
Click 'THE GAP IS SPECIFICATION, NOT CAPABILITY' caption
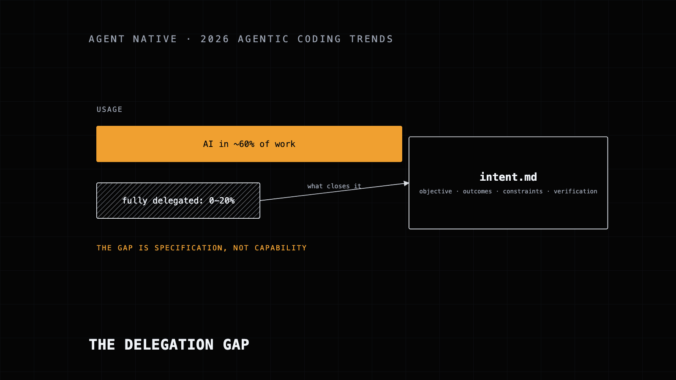click(x=202, y=248)
